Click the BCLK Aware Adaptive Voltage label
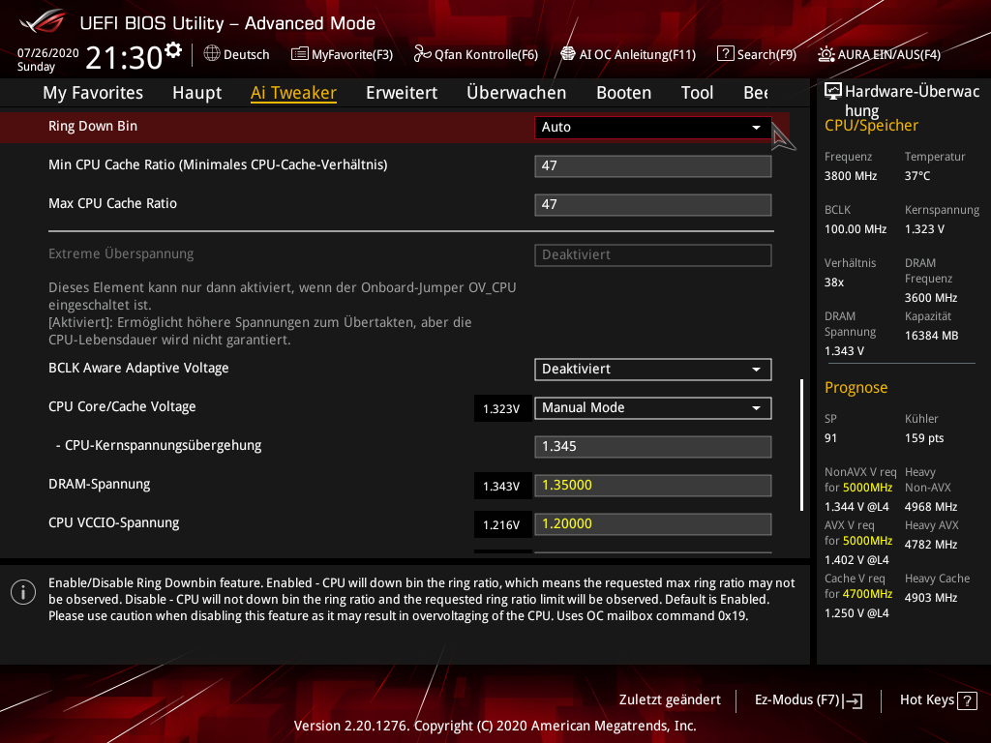Image resolution: width=991 pixels, height=743 pixels. pos(138,369)
